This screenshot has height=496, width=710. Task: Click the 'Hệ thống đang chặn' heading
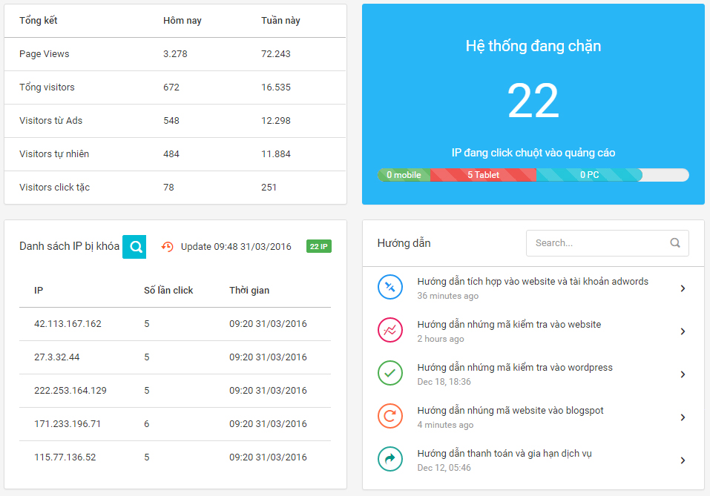point(533,46)
